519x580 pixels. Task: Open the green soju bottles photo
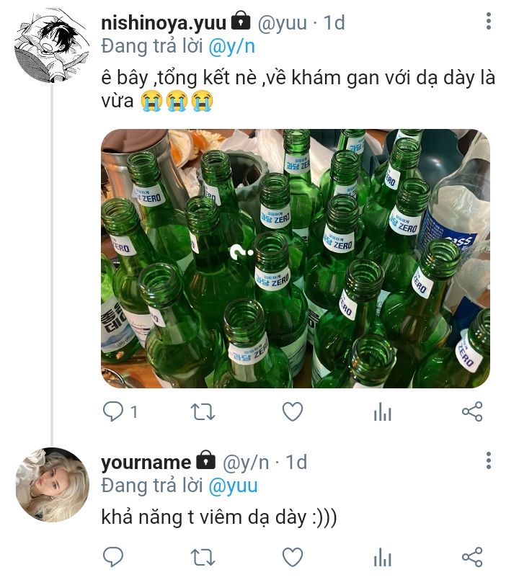pyautogui.click(x=296, y=259)
